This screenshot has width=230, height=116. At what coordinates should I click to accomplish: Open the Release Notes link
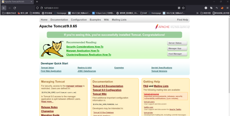[49, 107]
